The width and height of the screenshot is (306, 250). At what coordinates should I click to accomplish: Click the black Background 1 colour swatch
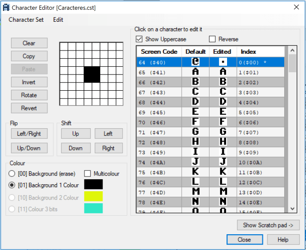[x=93, y=185]
